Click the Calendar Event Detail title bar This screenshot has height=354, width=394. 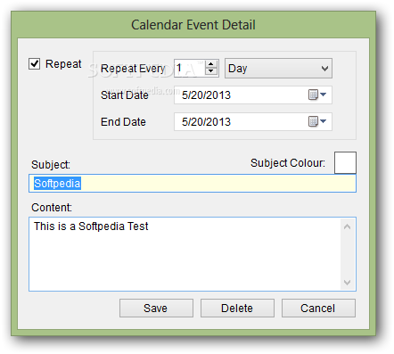click(x=193, y=25)
